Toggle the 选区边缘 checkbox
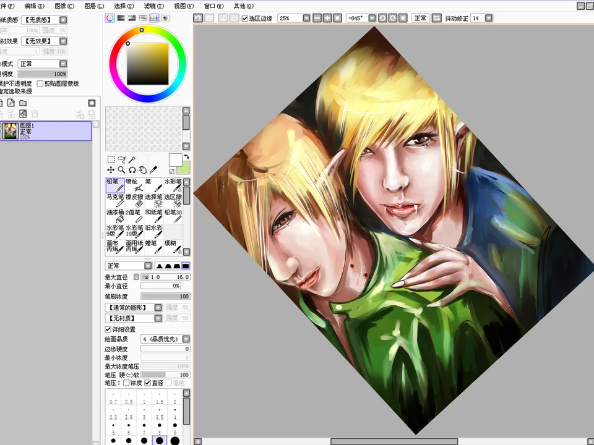 pos(245,19)
